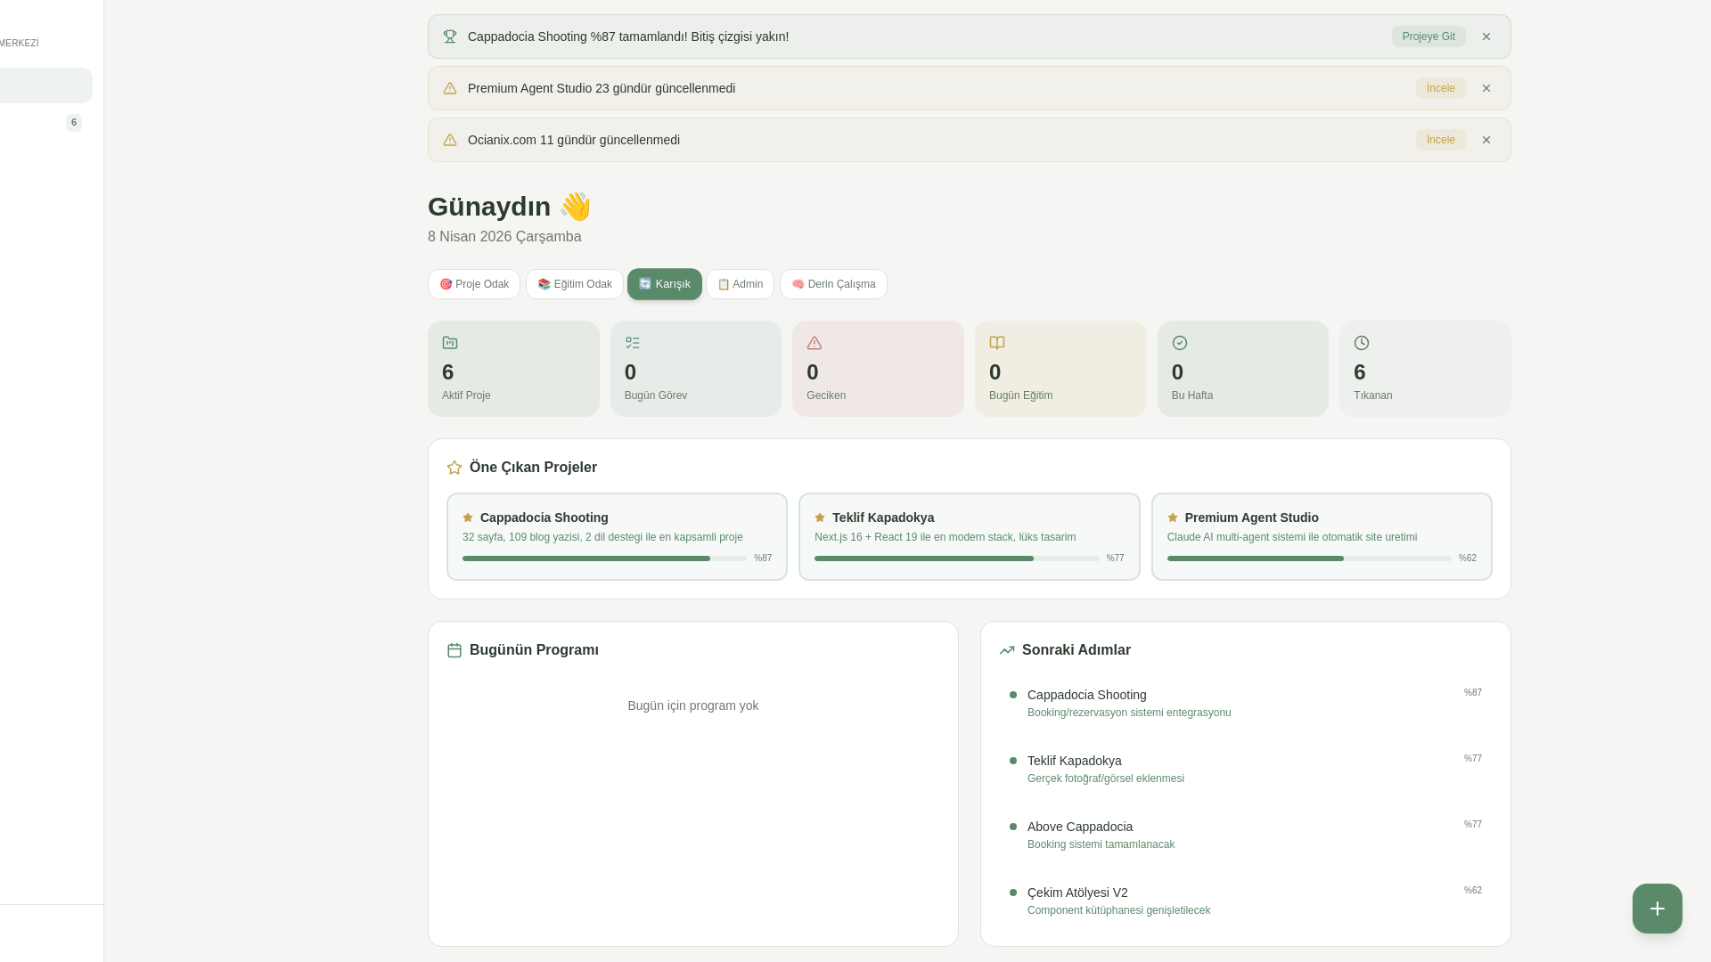
Task: Click the checklist icon on Bugün Görev card
Action: coord(633,343)
